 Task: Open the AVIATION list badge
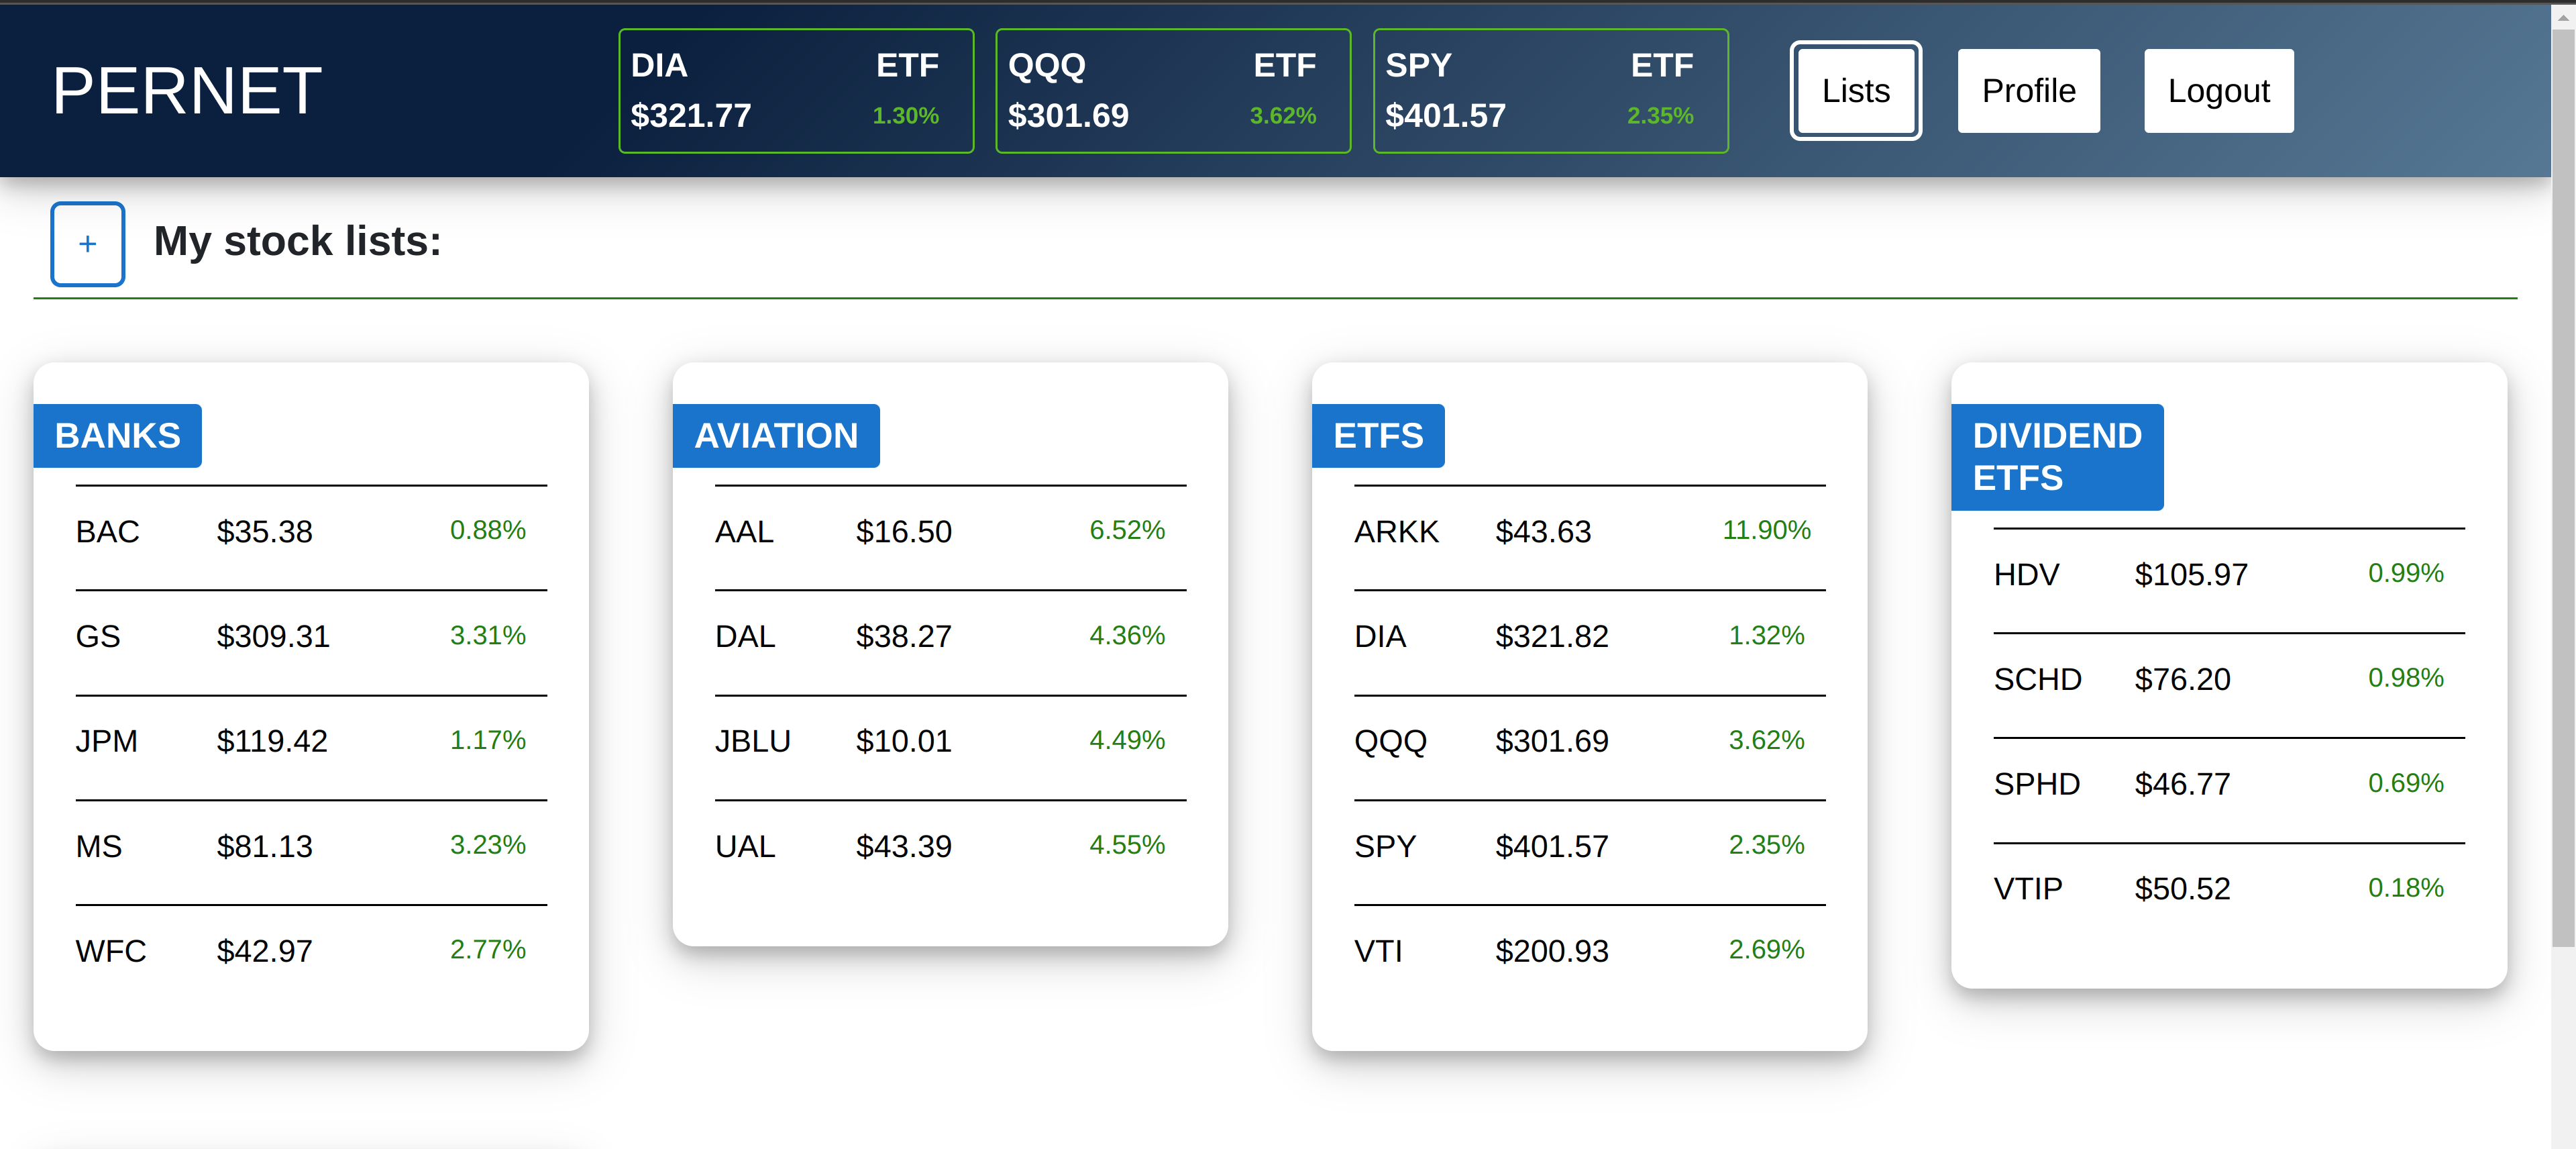pos(776,436)
